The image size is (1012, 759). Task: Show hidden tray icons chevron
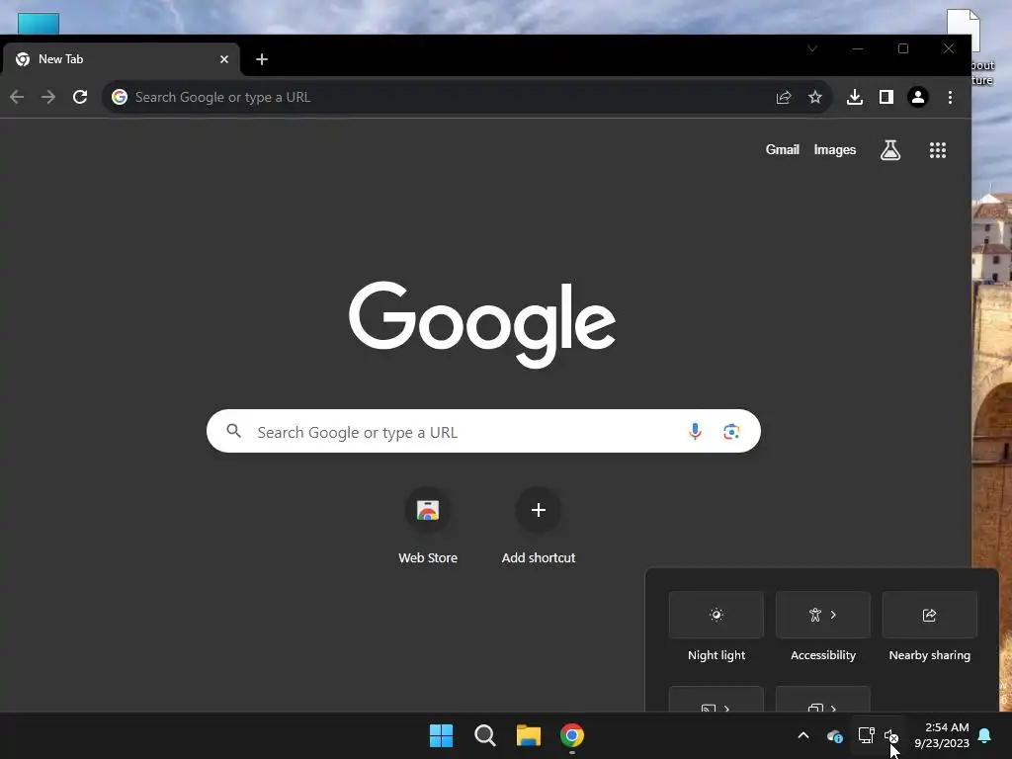coord(803,735)
